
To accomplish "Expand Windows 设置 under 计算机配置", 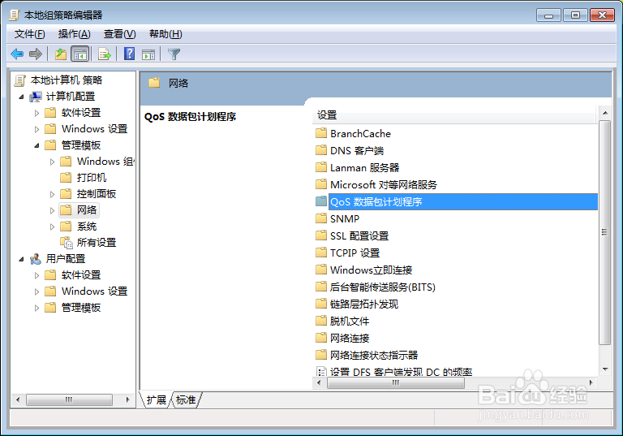I will coord(37,129).
